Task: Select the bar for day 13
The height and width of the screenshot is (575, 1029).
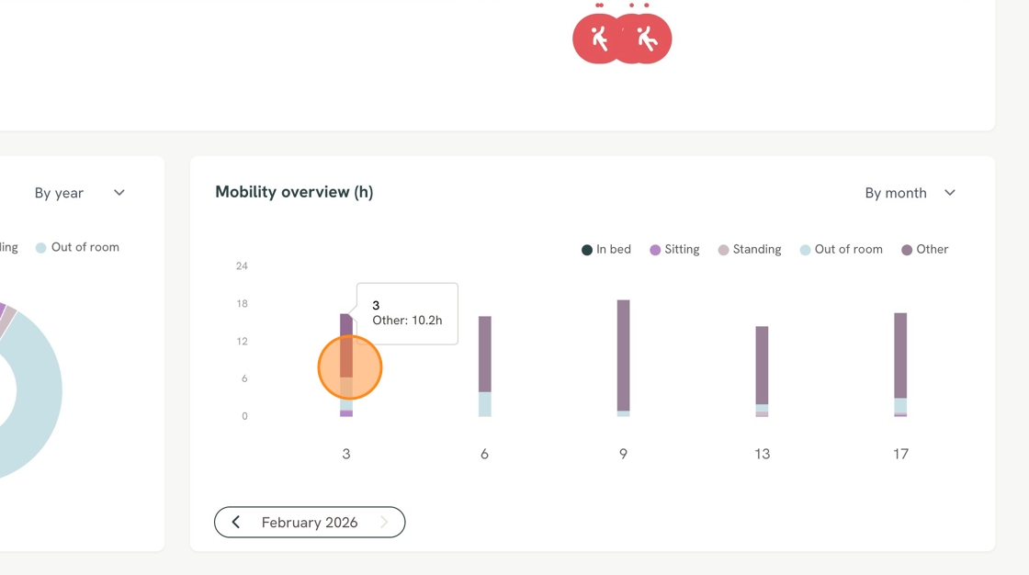Action: (x=762, y=371)
